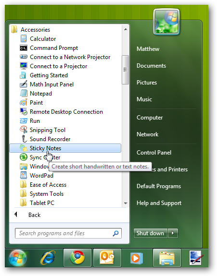Image resolution: width=217 pixels, height=276 pixels.
Task: Open Windows Explorer from the taskbar
Action: point(166,258)
